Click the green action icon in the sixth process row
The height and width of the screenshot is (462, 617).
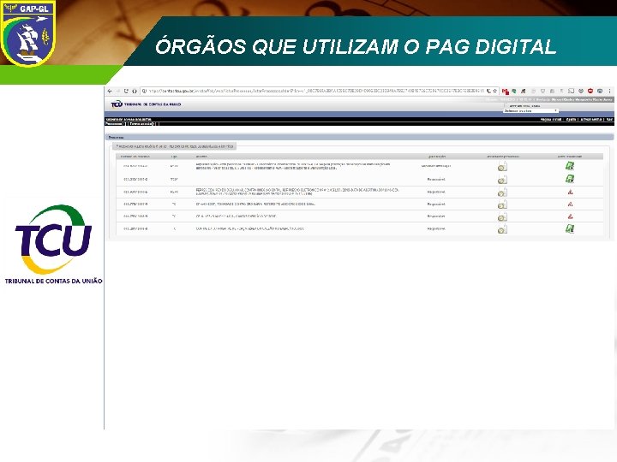tap(570, 228)
